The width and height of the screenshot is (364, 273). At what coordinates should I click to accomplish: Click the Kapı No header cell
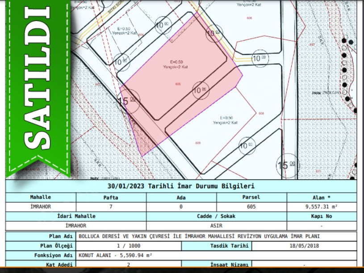[x=322, y=216]
